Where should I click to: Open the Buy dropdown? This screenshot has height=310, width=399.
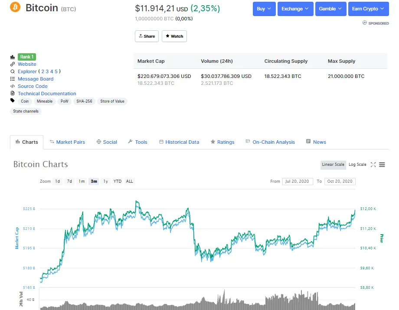[x=264, y=9]
